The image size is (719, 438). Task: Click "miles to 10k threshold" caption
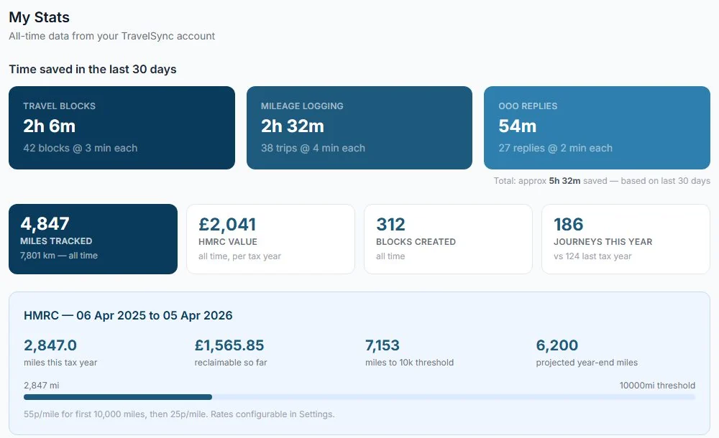point(410,363)
